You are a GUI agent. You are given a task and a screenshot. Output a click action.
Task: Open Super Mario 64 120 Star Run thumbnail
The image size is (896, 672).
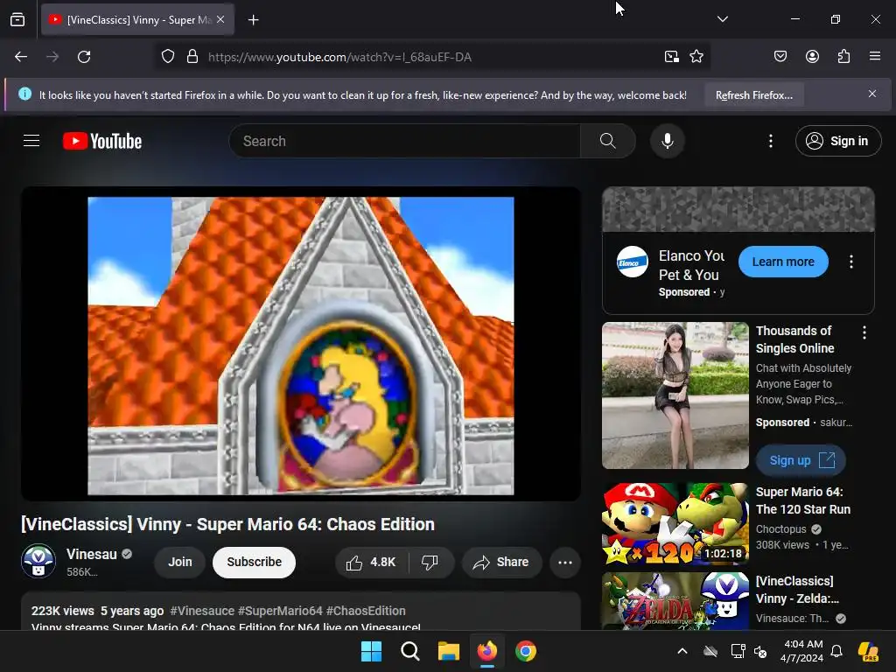pos(675,524)
